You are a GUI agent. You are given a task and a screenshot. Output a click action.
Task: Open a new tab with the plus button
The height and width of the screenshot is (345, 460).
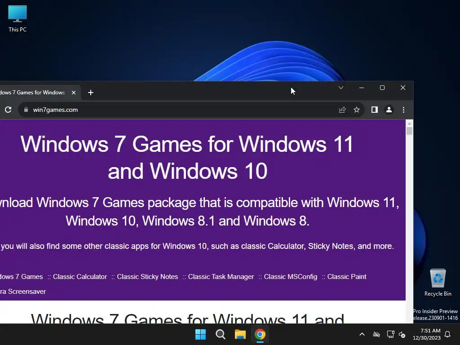click(x=91, y=93)
